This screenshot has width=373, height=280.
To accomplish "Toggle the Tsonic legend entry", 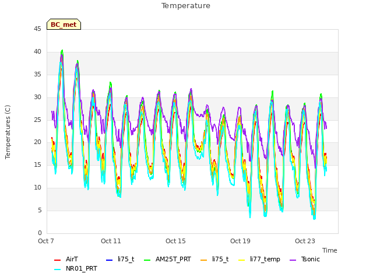I will click(305, 259).
